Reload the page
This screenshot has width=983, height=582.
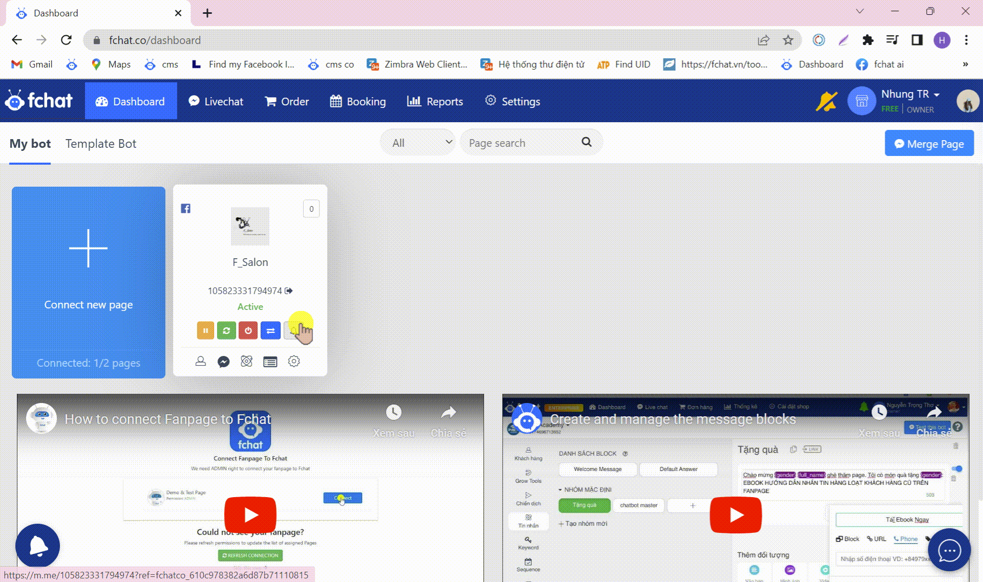[66, 40]
